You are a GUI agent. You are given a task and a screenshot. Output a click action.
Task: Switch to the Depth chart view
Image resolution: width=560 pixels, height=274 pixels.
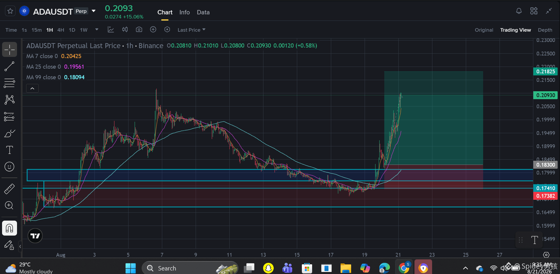(545, 30)
